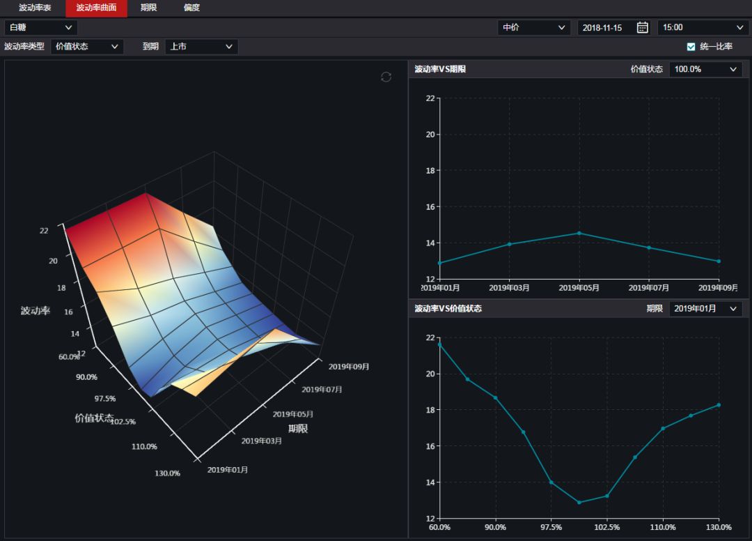The width and height of the screenshot is (752, 541).
Task: Open the 偏度 tab
Action: tap(191, 8)
